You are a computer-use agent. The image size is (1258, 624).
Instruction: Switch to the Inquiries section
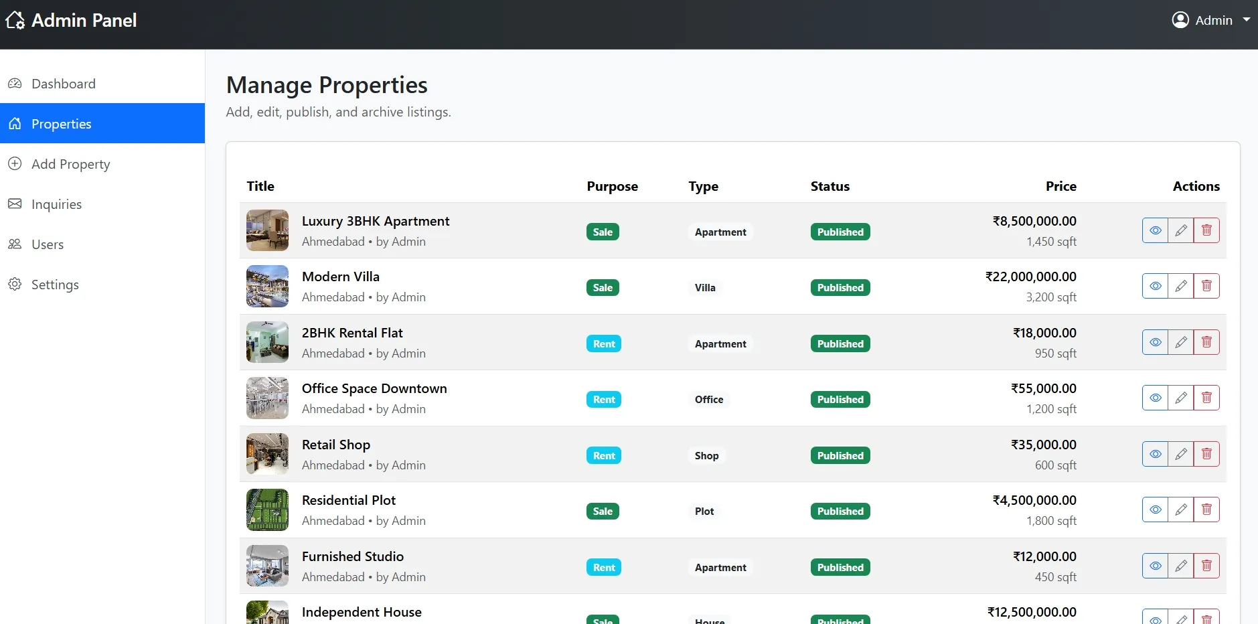tap(56, 204)
